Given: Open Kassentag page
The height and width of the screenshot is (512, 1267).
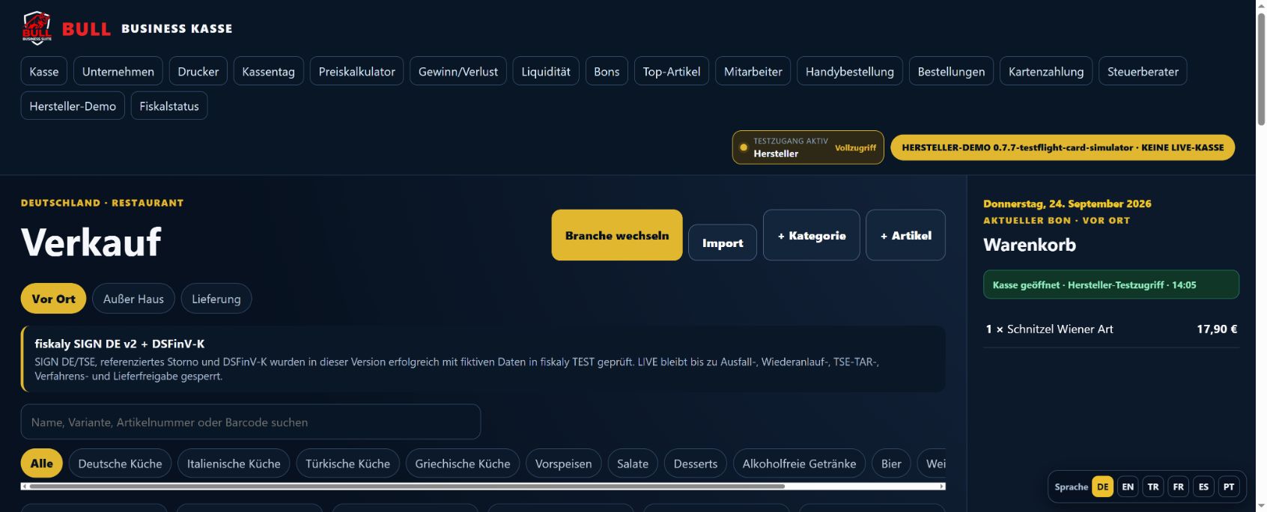Looking at the screenshot, I should tap(268, 71).
